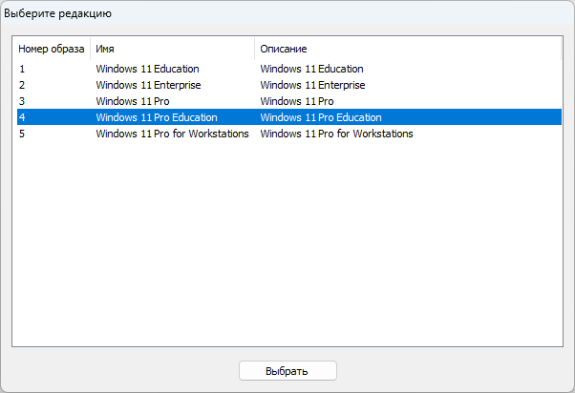The height and width of the screenshot is (393, 575).
Task: Click the Windows 11 Pro Education description cell
Action: 321,117
